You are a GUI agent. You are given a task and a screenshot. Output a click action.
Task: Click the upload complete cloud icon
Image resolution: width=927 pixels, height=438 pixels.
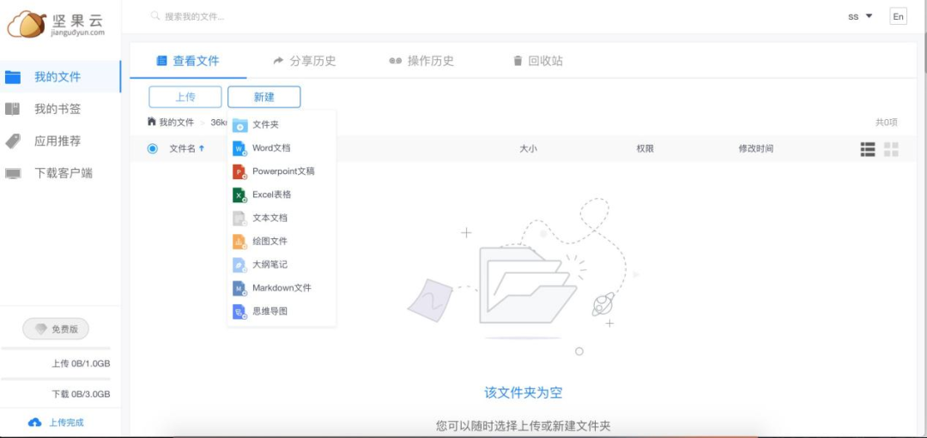(x=35, y=423)
